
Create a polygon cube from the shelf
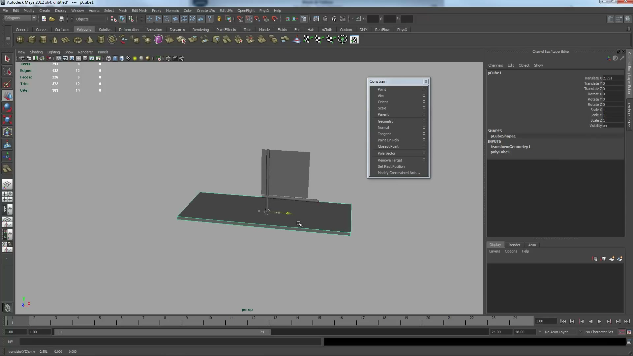32,40
